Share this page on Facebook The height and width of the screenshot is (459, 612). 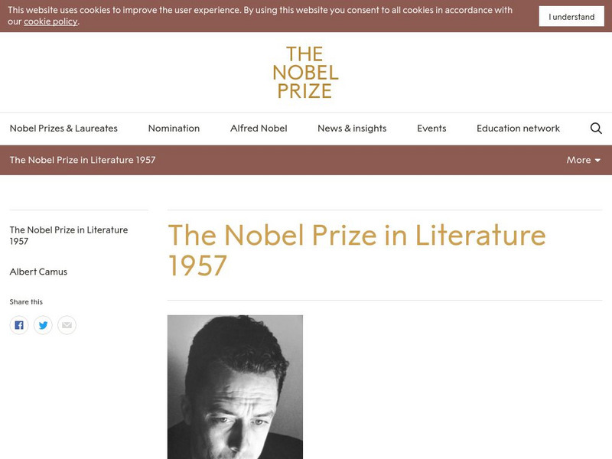click(19, 325)
